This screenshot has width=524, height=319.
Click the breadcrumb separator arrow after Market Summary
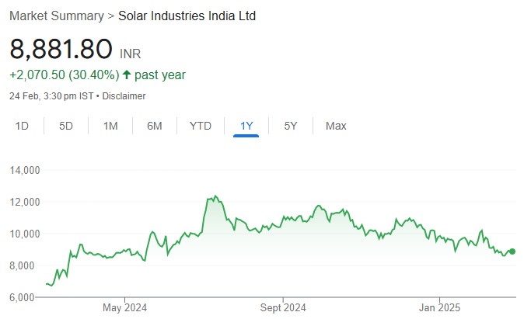point(110,16)
